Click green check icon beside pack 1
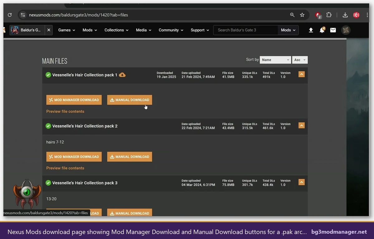 (x=48, y=75)
